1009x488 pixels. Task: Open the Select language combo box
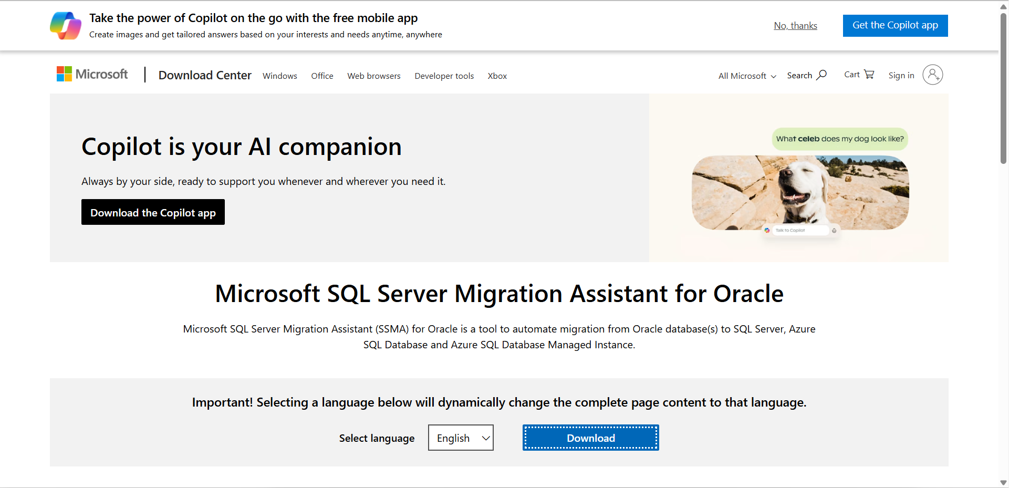[460, 438]
